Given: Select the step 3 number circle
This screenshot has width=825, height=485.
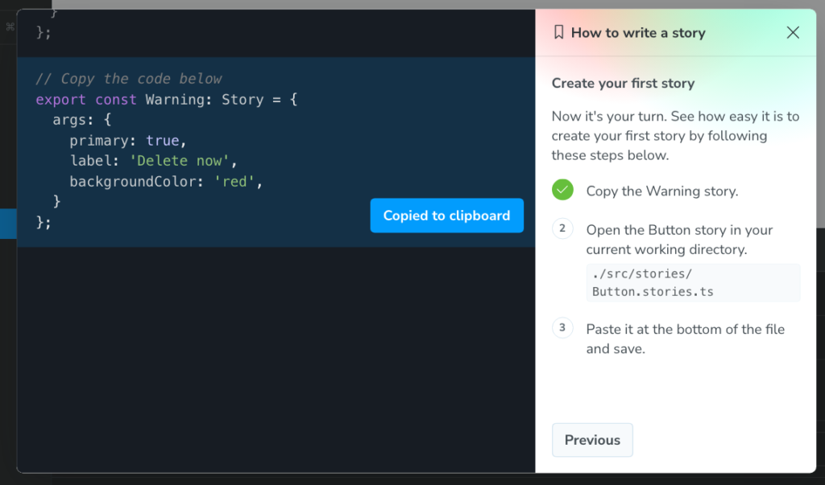Looking at the screenshot, I should (562, 328).
